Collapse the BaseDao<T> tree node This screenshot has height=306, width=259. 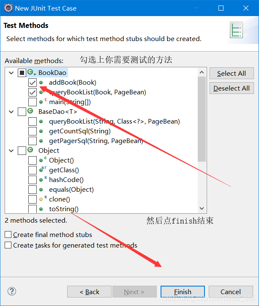11,112
